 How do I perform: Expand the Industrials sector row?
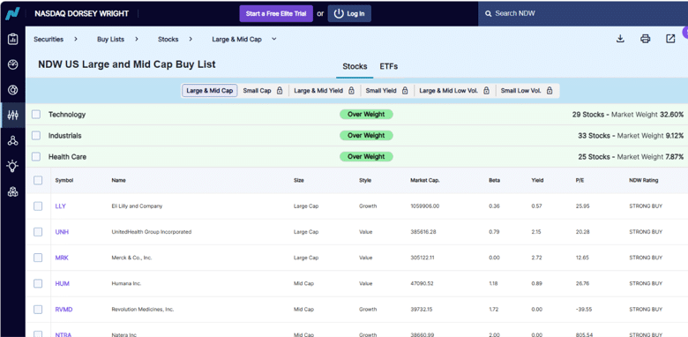click(x=356, y=136)
